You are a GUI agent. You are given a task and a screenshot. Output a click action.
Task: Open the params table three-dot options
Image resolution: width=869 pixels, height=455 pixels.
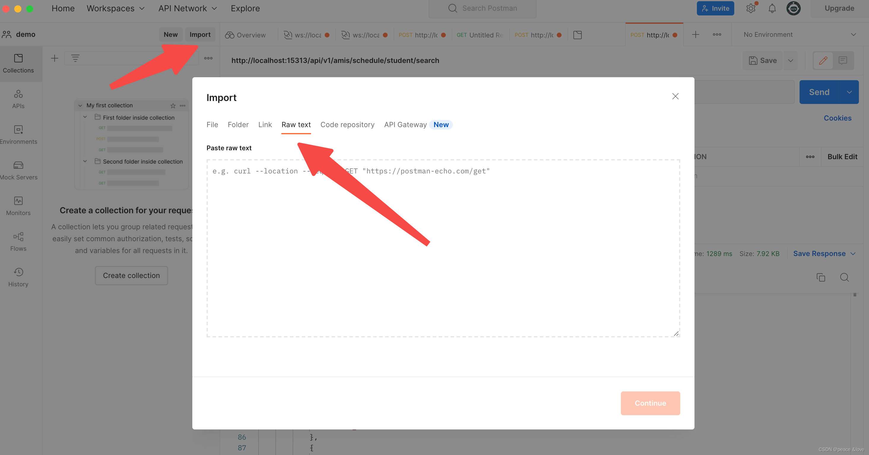coord(810,157)
